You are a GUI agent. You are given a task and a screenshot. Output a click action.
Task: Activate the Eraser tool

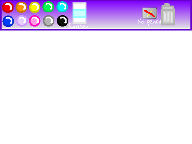pos(80,13)
